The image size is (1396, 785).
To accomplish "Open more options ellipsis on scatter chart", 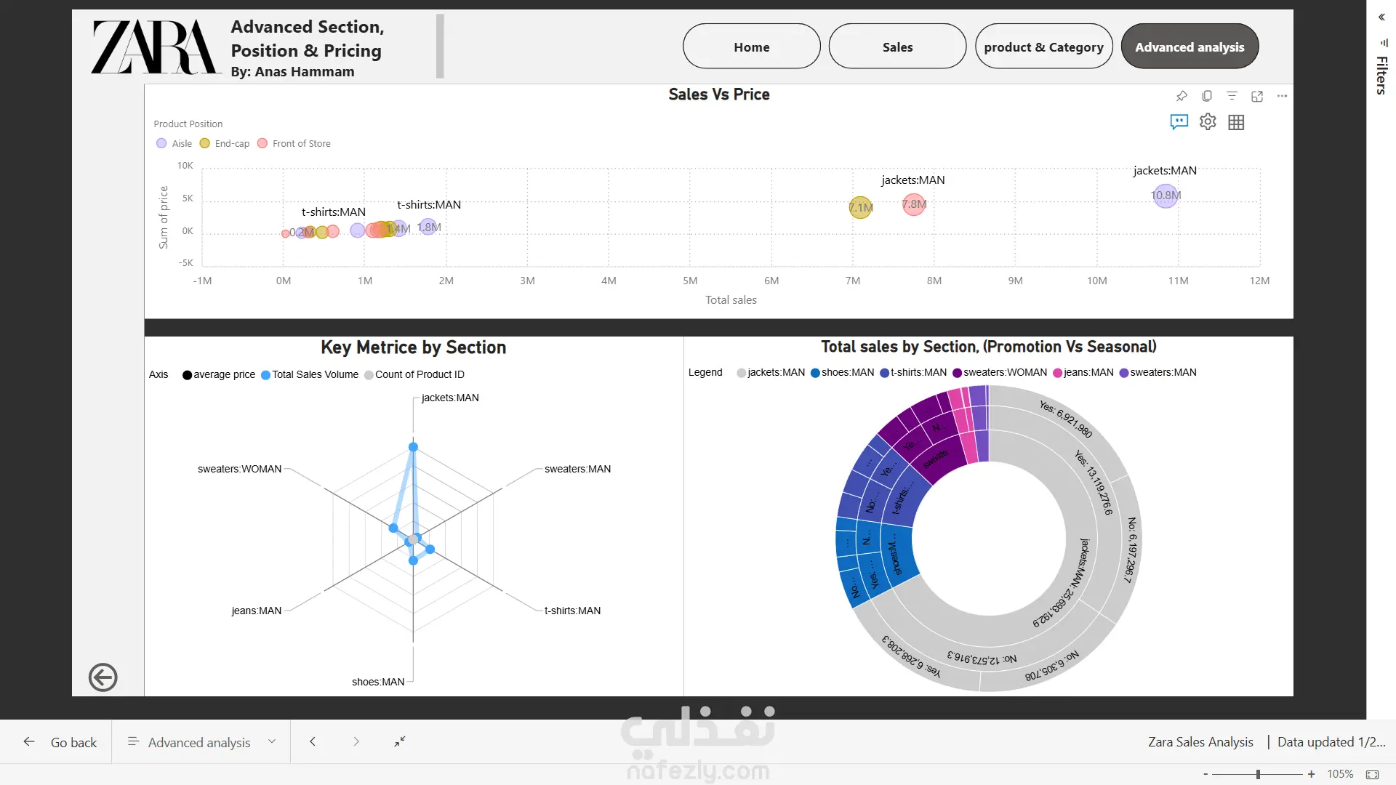I will pos(1282,96).
